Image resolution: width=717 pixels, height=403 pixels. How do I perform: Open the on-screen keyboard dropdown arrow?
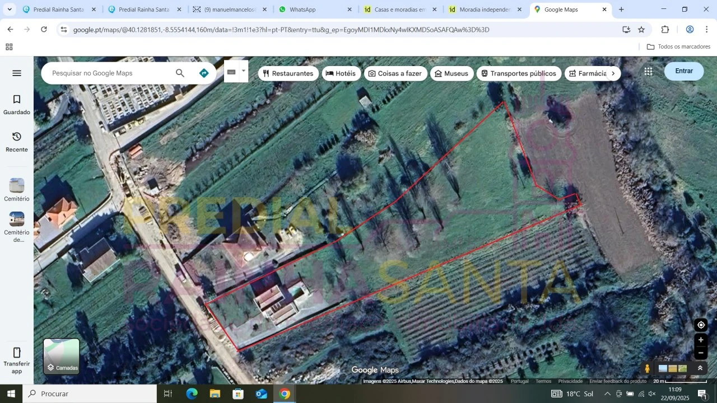243,71
